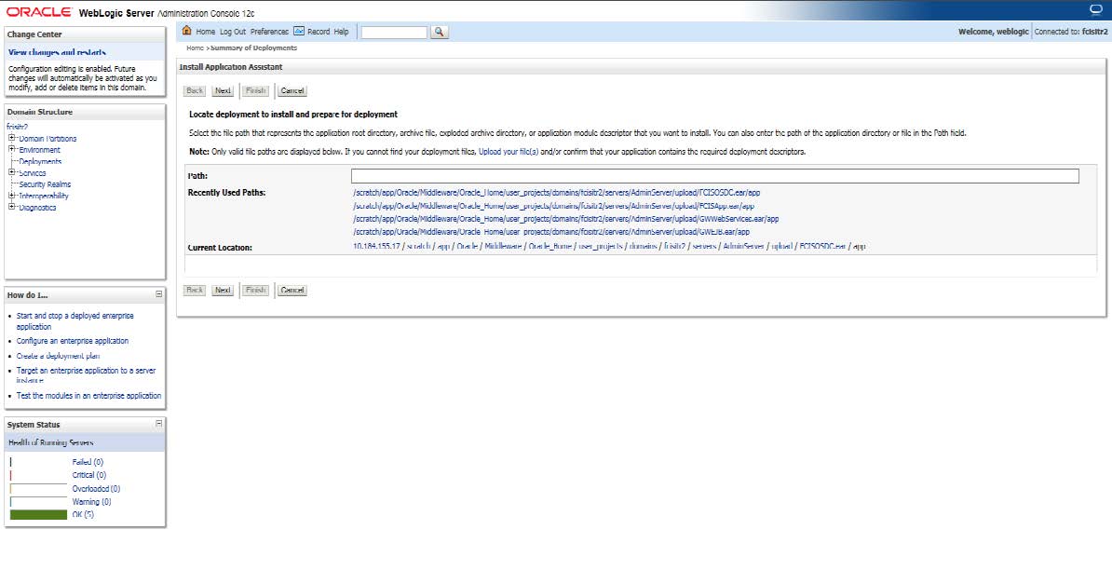
Task: Click the toolbar search input field
Action: (394, 32)
